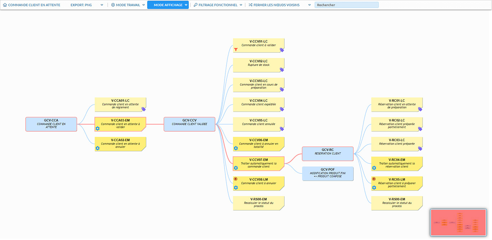492x240 pixels.
Task: Click the 'Commande client expédiée' text
Action: [258, 104]
